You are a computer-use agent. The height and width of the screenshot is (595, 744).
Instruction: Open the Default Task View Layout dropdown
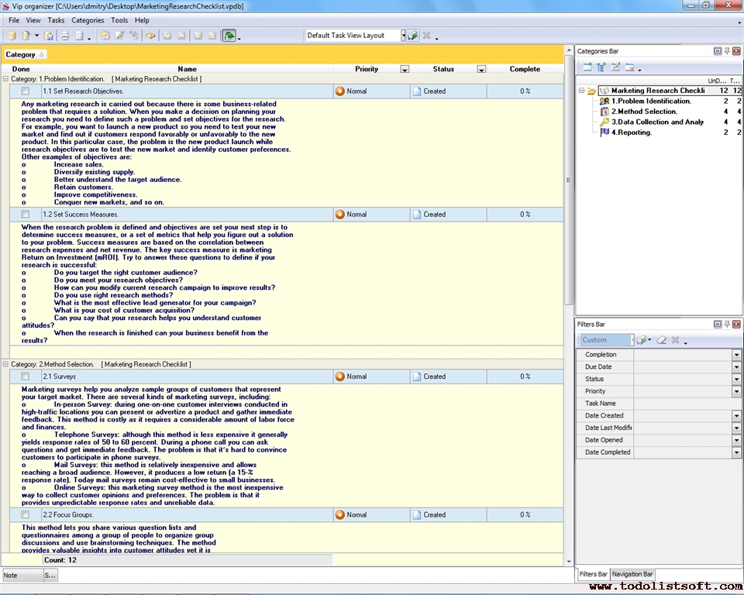click(x=402, y=36)
